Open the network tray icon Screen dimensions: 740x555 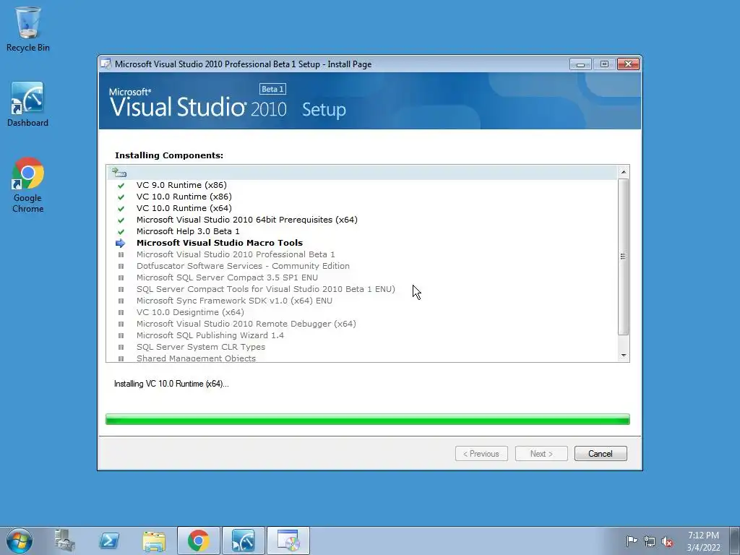(650, 541)
